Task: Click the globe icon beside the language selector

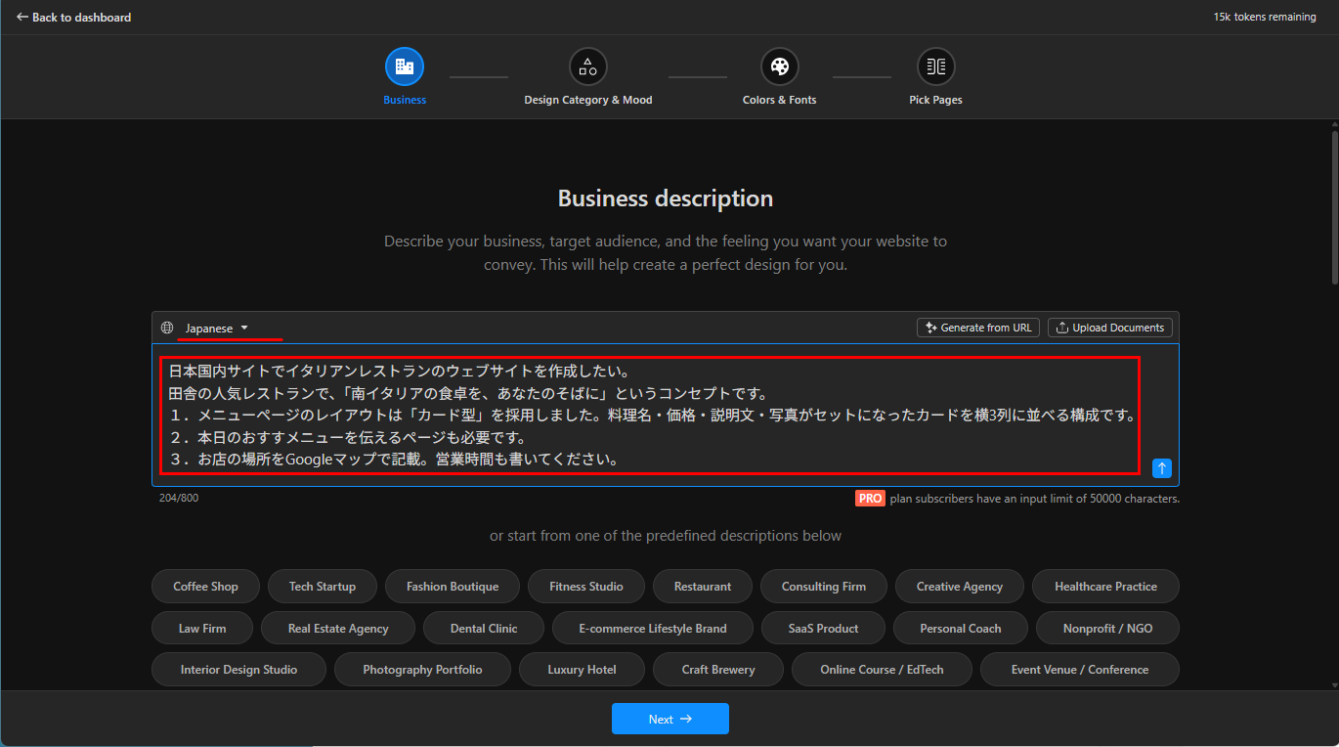Action: tap(166, 328)
